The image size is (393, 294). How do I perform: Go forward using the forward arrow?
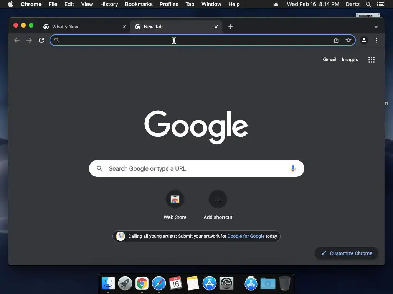(29, 40)
